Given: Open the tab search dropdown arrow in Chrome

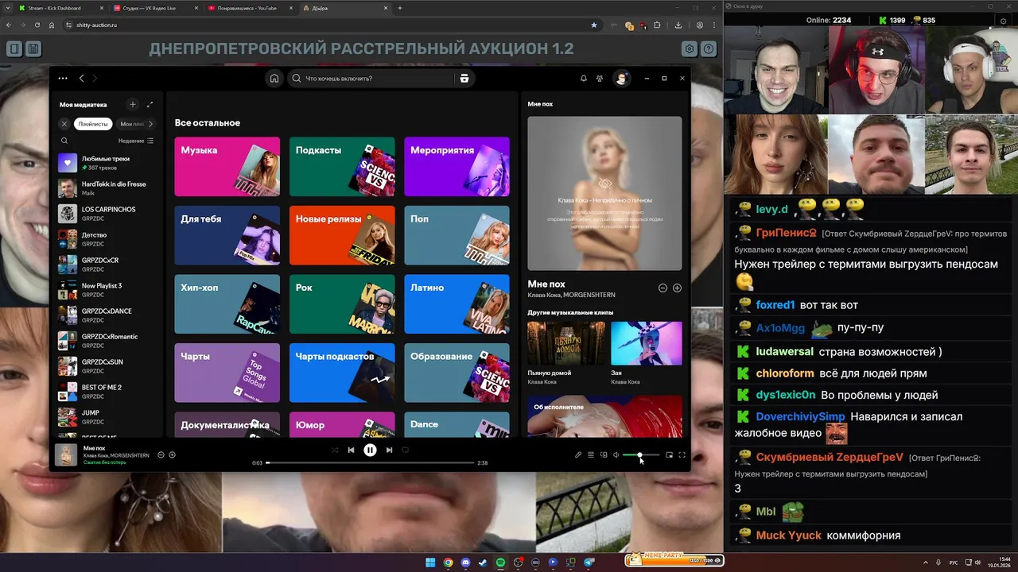Looking at the screenshot, I should [x=7, y=8].
